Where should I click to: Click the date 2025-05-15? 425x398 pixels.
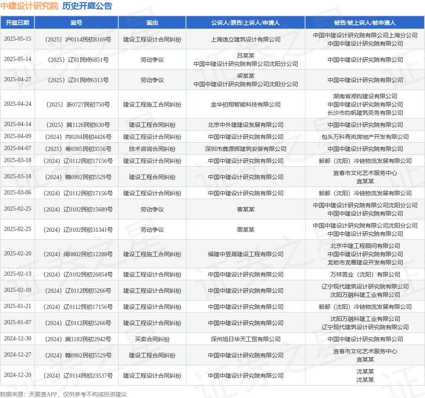pos(17,39)
